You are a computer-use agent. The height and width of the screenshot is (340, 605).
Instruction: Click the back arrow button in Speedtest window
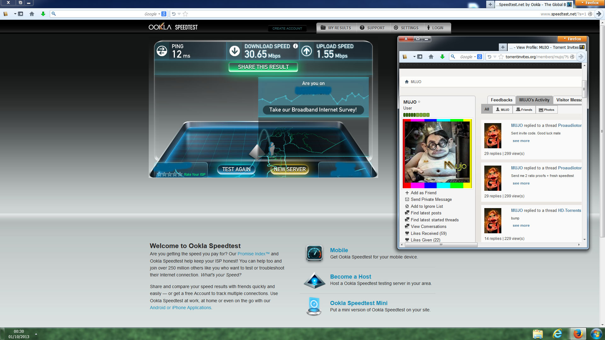[599, 14]
